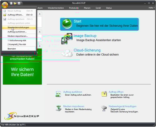The image size is (156, 127).
Task: Click the Image Backup hard drives icon
Action: (x=67, y=39)
